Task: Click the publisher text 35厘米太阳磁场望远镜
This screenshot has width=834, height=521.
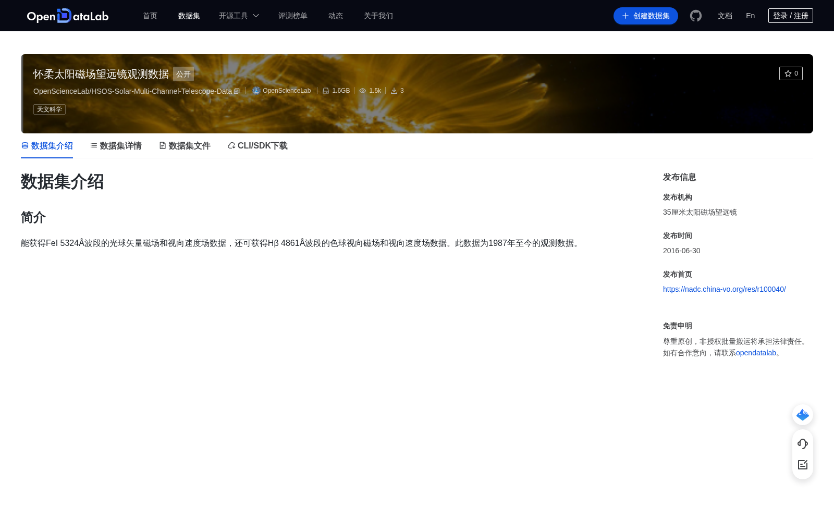Action: point(700,212)
